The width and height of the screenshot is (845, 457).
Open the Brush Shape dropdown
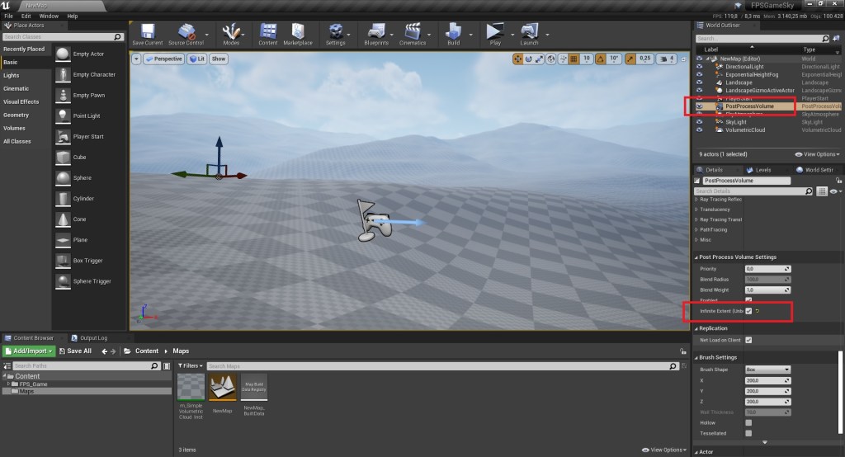click(767, 370)
